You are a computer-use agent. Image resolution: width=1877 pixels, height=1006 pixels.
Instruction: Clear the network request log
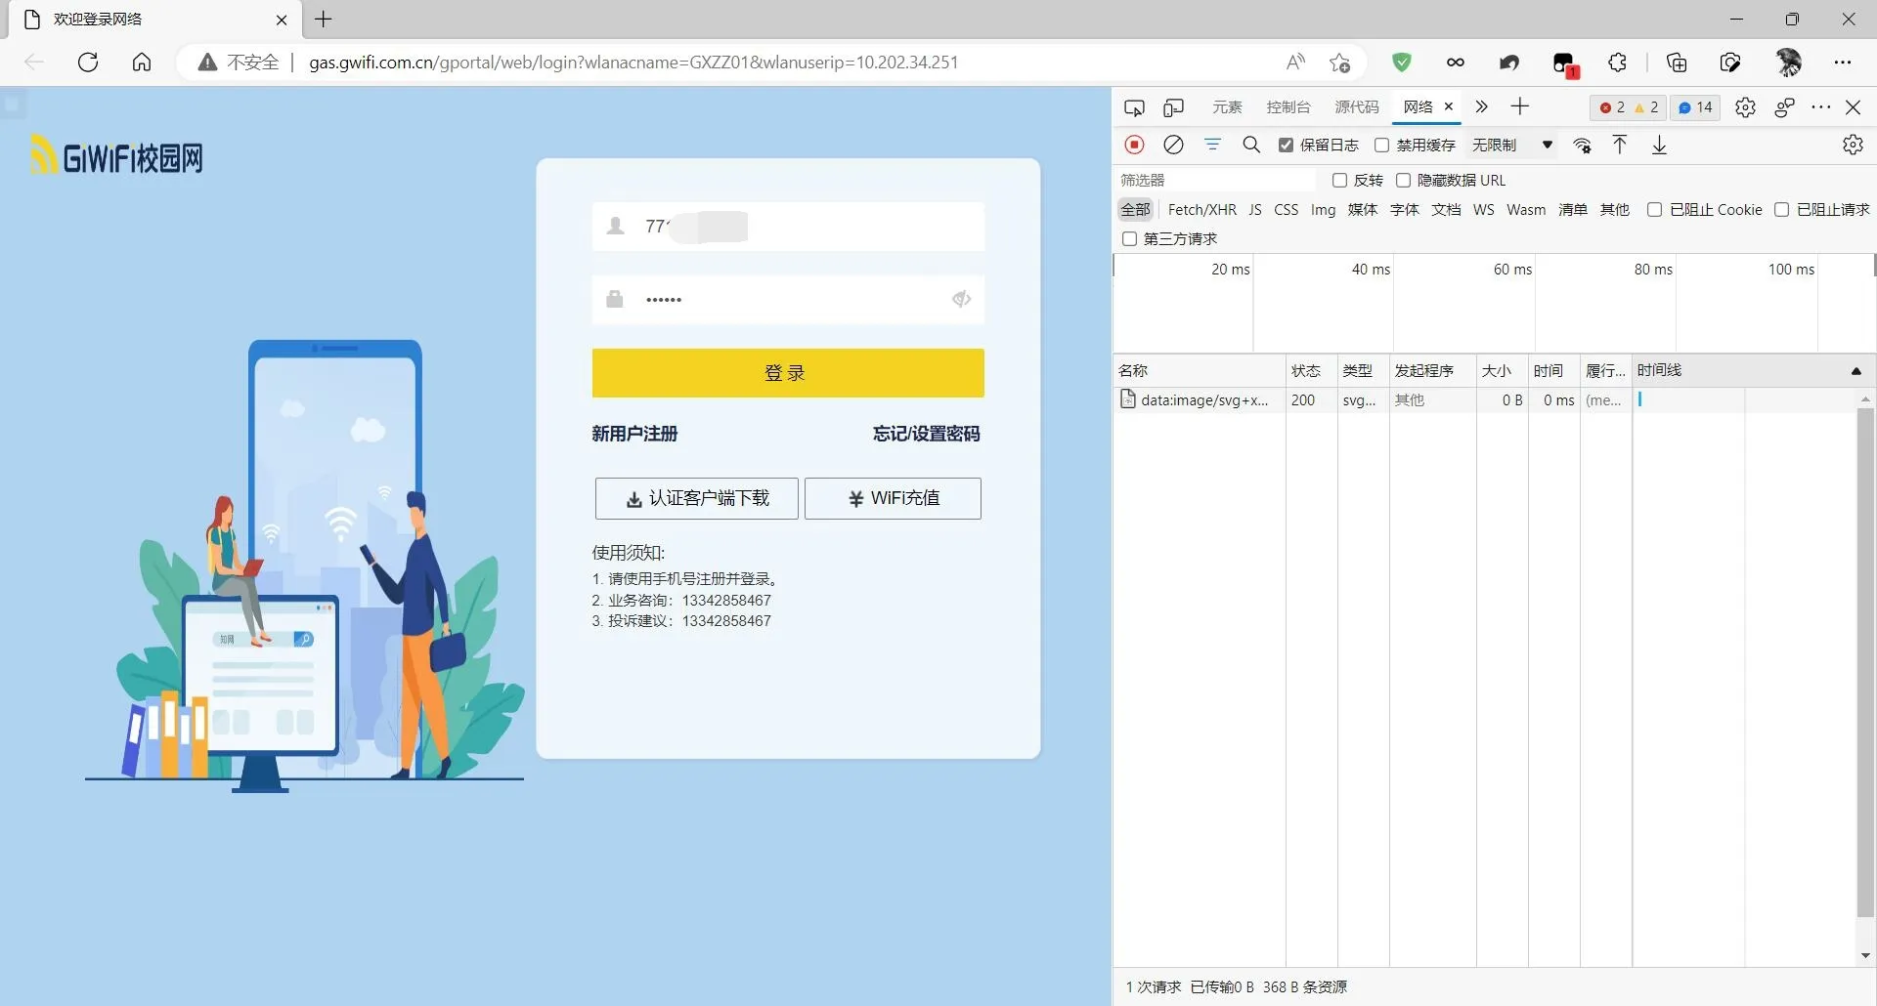(1174, 145)
